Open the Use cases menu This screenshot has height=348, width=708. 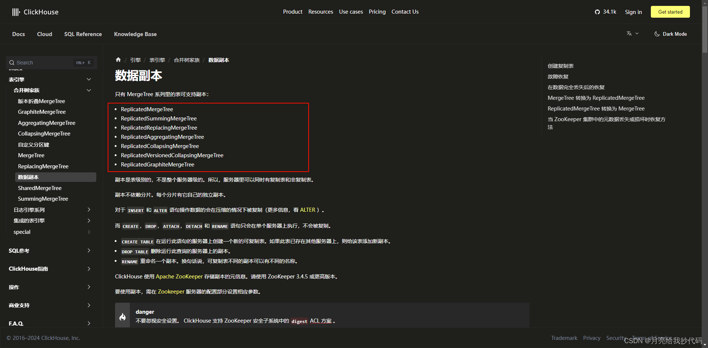pos(351,12)
